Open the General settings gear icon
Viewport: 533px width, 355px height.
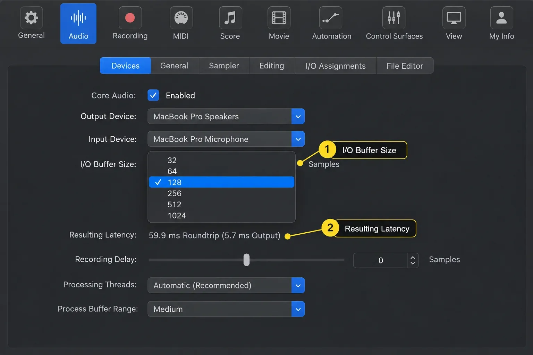[x=31, y=18]
